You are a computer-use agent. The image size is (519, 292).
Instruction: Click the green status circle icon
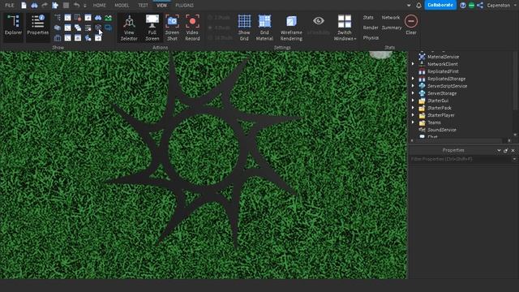click(x=472, y=6)
